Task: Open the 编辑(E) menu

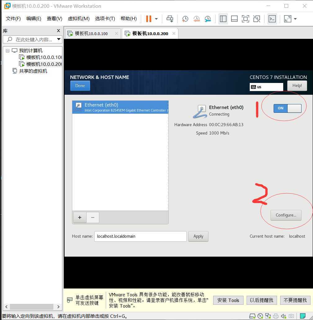Action: coord(34,19)
